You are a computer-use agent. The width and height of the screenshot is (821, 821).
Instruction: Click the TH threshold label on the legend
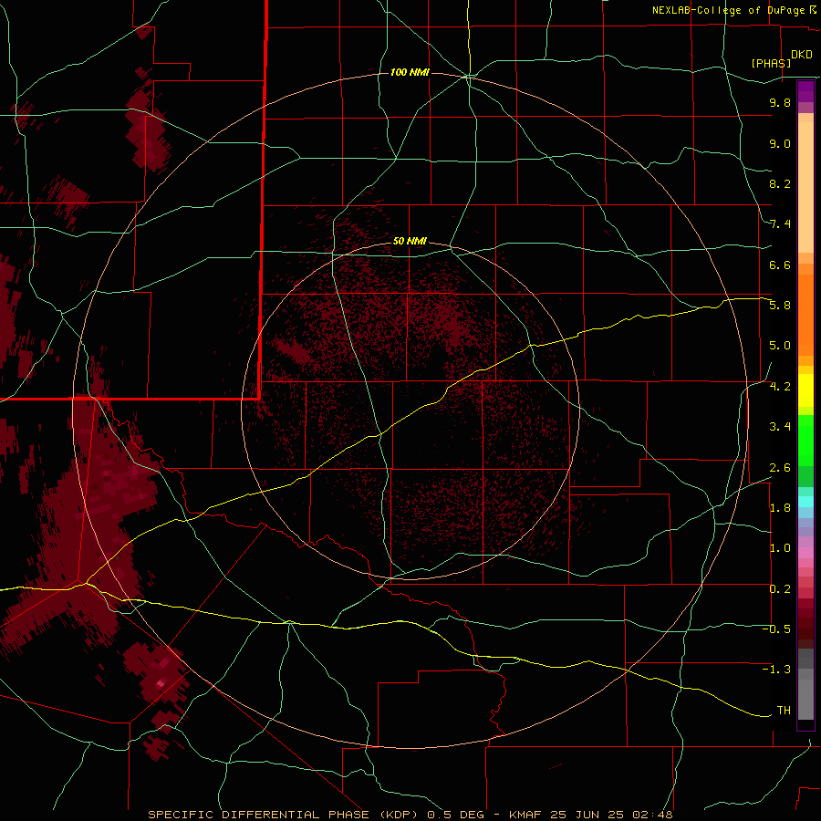tap(784, 711)
